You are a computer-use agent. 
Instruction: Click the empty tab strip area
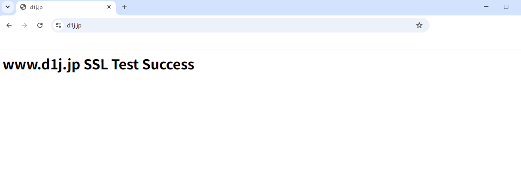(300, 7)
